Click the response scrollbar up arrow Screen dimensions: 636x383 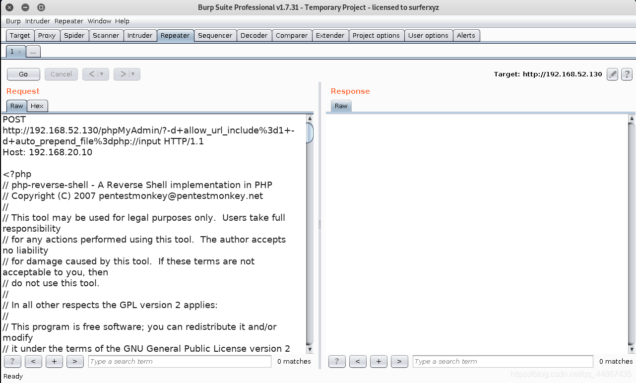pyautogui.click(x=632, y=118)
